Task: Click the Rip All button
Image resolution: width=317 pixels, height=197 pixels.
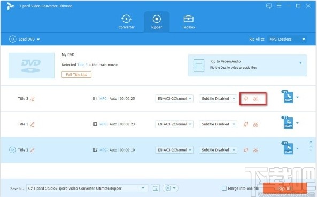Action: [x=285, y=188]
